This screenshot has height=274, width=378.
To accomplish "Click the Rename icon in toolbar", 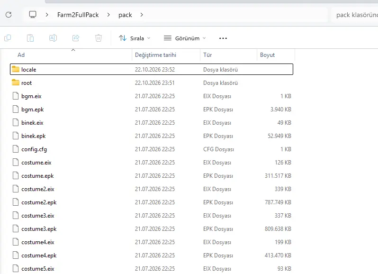I will (53, 38).
